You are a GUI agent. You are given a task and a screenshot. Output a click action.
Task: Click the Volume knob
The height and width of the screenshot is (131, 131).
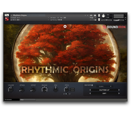[x=11, y=90]
